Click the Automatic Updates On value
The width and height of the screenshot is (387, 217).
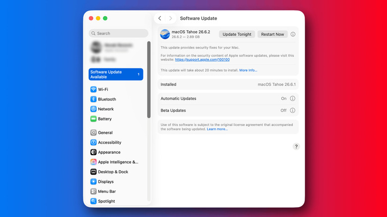[x=284, y=99]
